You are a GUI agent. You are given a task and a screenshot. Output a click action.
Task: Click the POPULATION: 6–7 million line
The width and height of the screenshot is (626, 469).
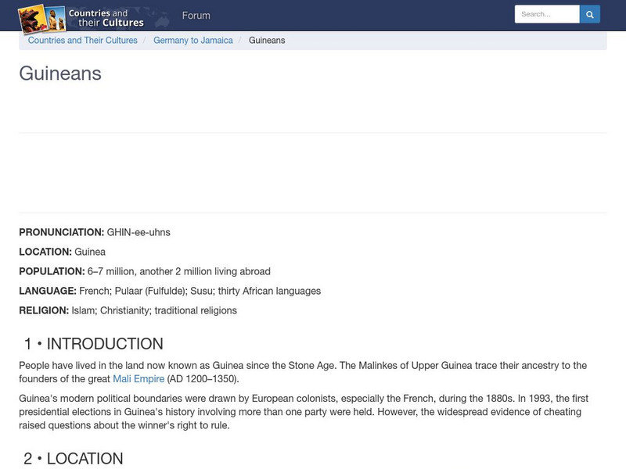[145, 271]
